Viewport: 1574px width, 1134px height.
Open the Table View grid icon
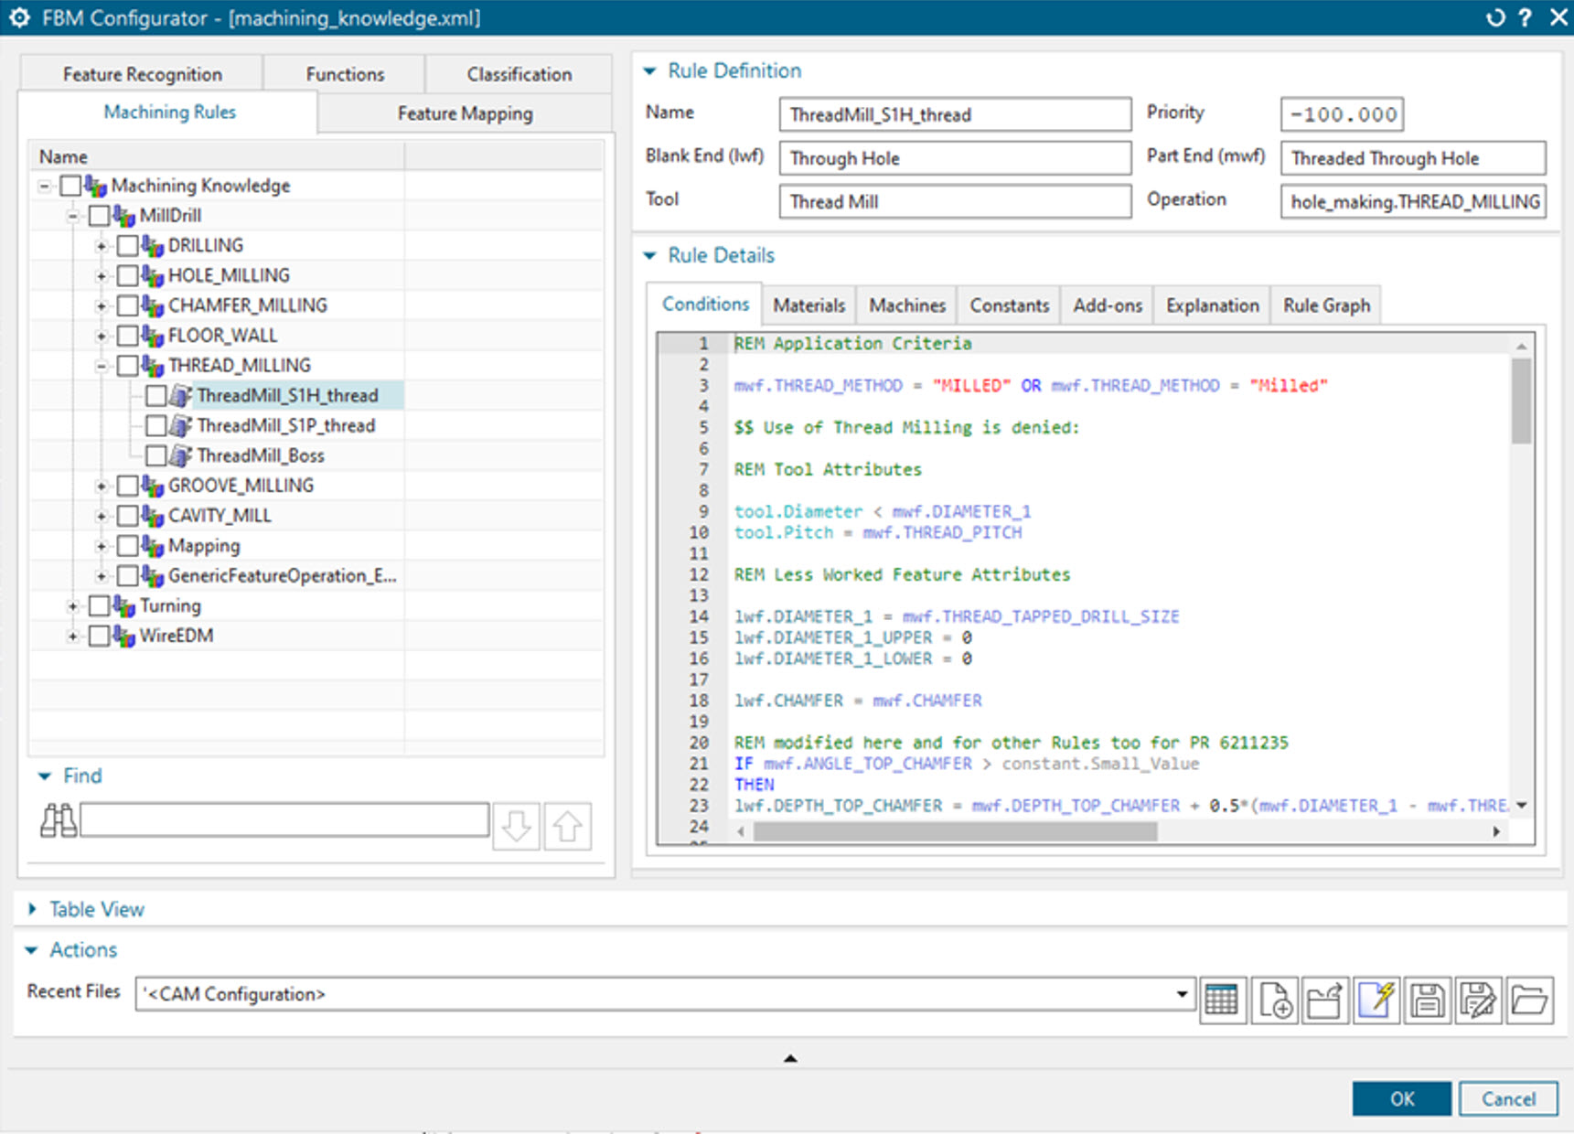coord(1223,1000)
